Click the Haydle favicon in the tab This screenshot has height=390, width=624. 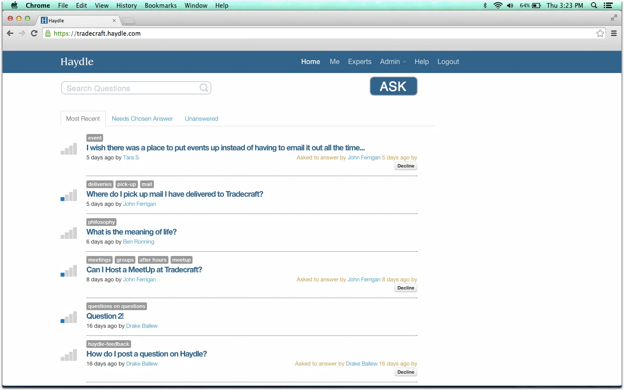(x=44, y=20)
